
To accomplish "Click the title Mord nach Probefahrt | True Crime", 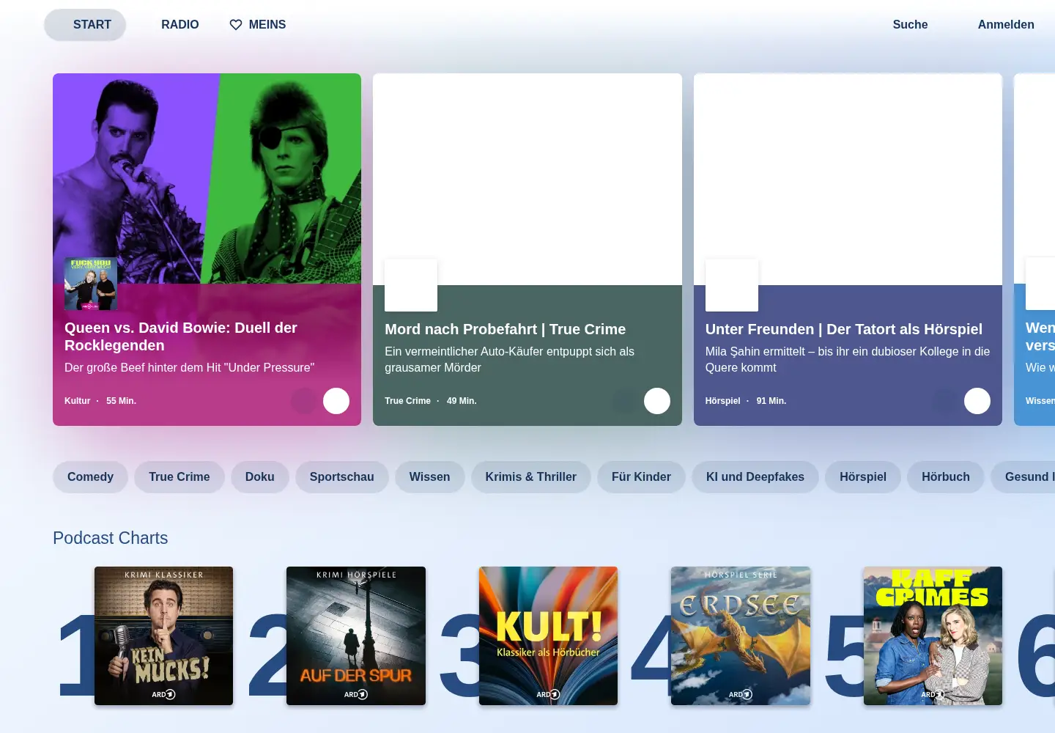I will pyautogui.click(x=506, y=329).
